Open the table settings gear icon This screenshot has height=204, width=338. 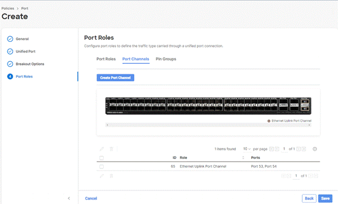pos(315,149)
